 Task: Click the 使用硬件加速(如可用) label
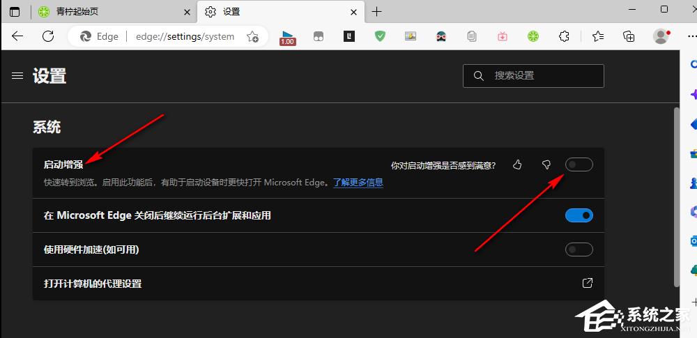pyautogui.click(x=91, y=250)
